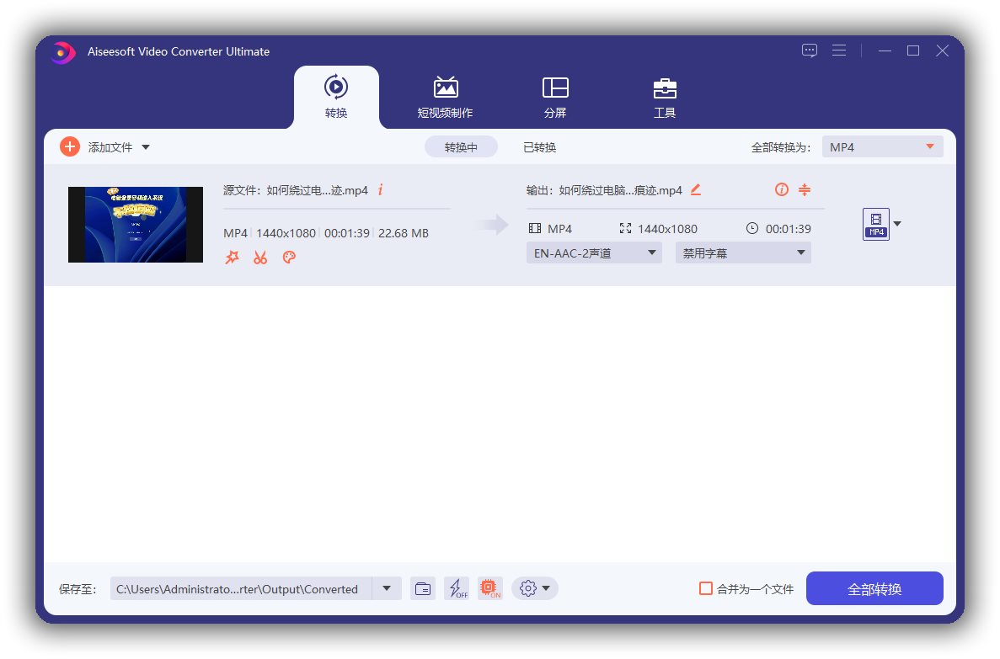This screenshot has height=659, width=1000.
Task: Open the feedback chat bubble icon
Action: pos(810,50)
